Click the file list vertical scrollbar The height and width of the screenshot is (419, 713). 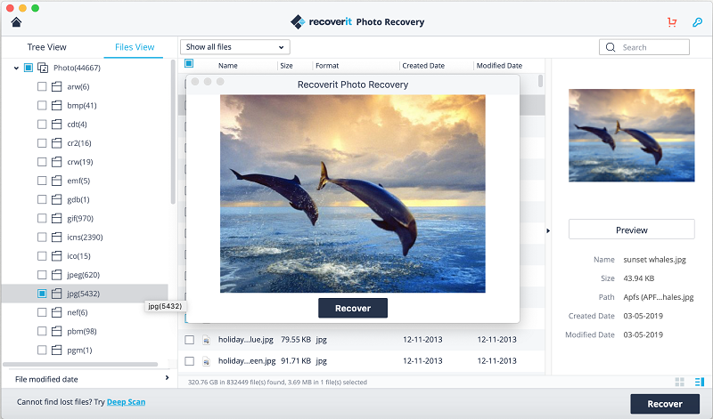coord(540,81)
